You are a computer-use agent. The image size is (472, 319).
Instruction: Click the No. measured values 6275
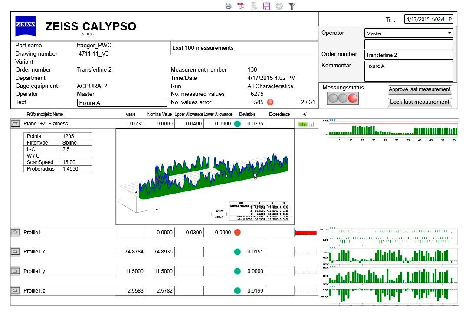coord(257,94)
